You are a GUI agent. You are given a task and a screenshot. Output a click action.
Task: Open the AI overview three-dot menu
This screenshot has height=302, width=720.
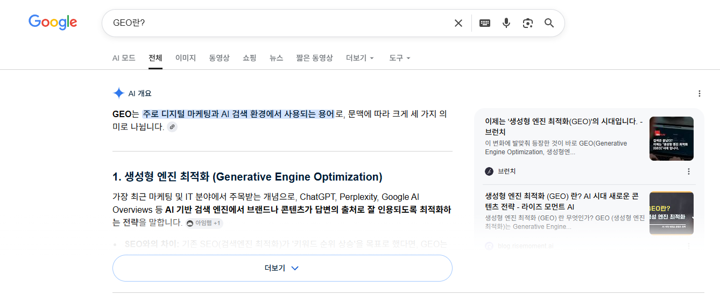click(700, 94)
